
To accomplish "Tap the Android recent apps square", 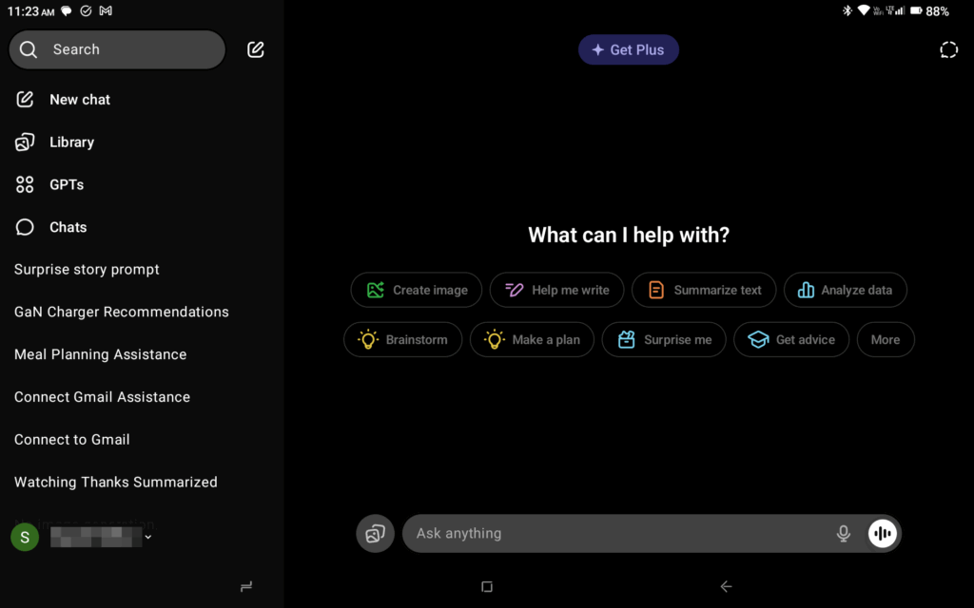I will pyautogui.click(x=487, y=587).
